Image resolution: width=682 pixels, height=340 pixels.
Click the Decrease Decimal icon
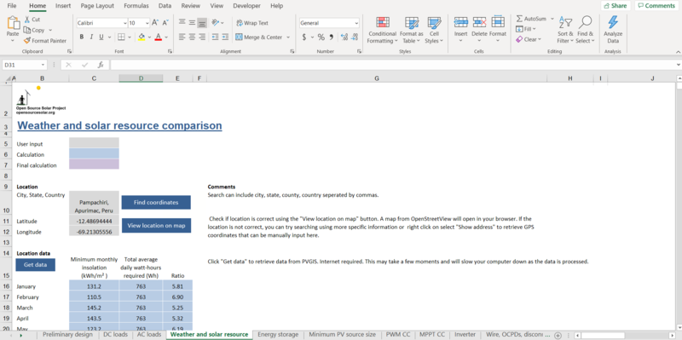click(355, 37)
